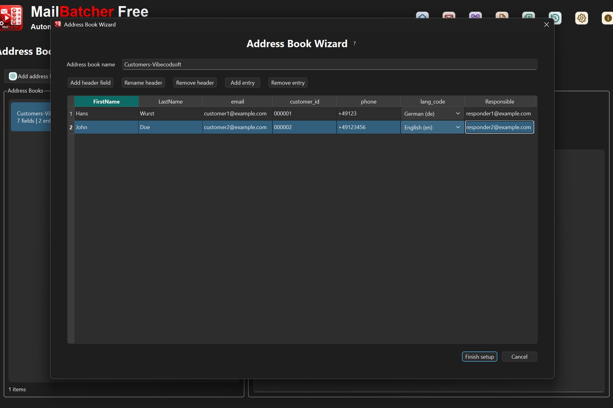
Task: Click the Rename header button
Action: point(143,83)
